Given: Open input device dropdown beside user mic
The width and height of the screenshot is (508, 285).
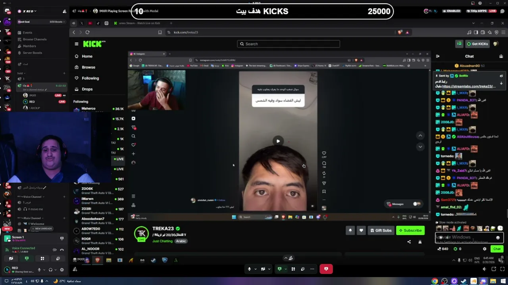Looking at the screenshot, I should (44, 270).
